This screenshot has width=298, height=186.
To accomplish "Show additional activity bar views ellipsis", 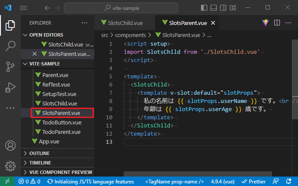I will click(10, 108).
